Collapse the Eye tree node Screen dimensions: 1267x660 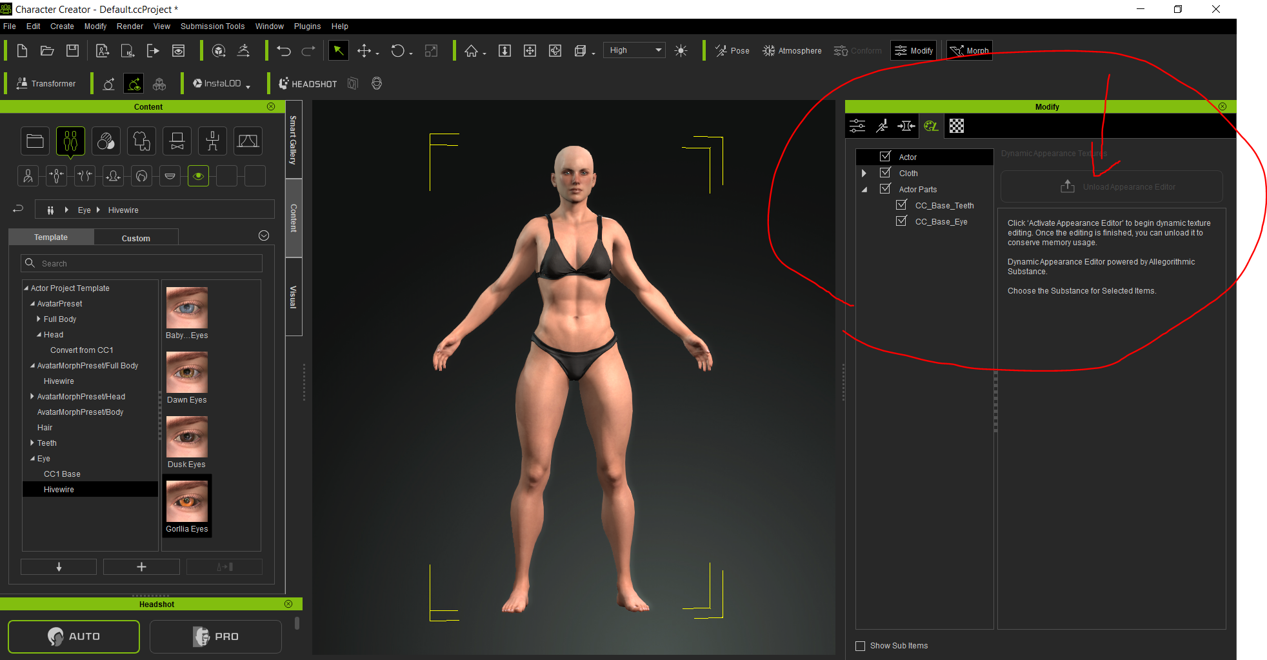(32, 458)
